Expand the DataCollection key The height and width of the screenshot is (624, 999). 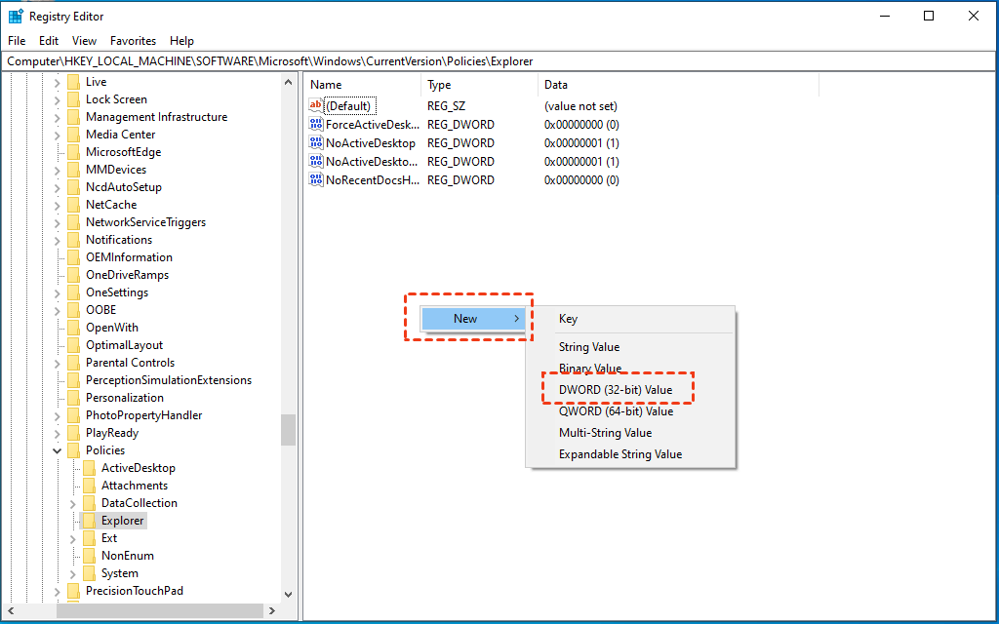72,503
